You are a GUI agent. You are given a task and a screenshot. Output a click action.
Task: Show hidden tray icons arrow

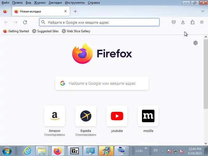163,151
